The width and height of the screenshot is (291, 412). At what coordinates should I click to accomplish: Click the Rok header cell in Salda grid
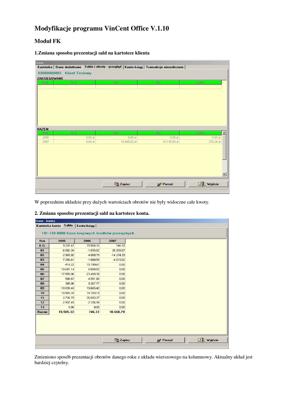pos(42,241)
